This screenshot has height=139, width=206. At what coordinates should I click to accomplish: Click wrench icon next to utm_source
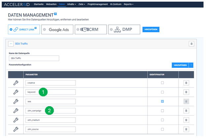click(16, 129)
